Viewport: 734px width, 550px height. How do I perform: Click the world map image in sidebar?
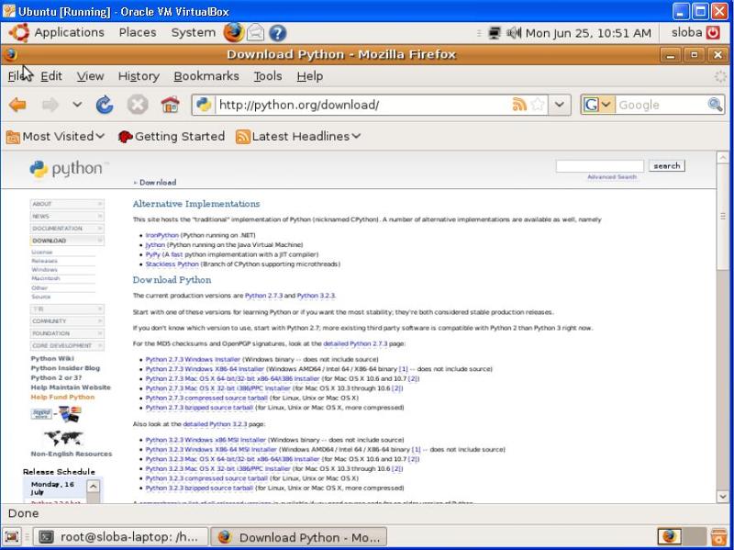(63, 438)
